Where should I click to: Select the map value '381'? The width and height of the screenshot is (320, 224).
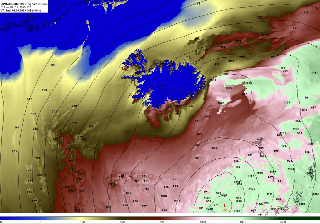coord(89,147)
